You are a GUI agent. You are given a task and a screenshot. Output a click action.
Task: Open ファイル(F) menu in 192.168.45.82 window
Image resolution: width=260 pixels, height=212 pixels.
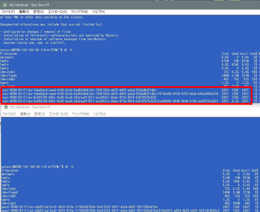(x=8, y=12)
